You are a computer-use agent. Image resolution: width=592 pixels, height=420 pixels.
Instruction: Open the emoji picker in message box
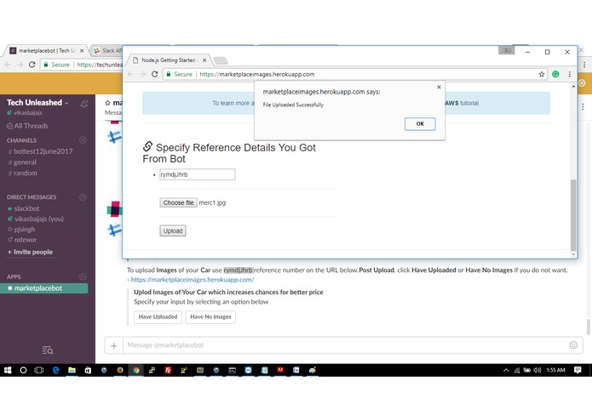pos(573,345)
